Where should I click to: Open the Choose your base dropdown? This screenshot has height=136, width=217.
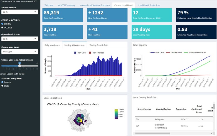[19, 52]
